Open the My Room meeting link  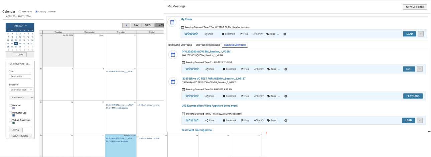click(x=186, y=19)
